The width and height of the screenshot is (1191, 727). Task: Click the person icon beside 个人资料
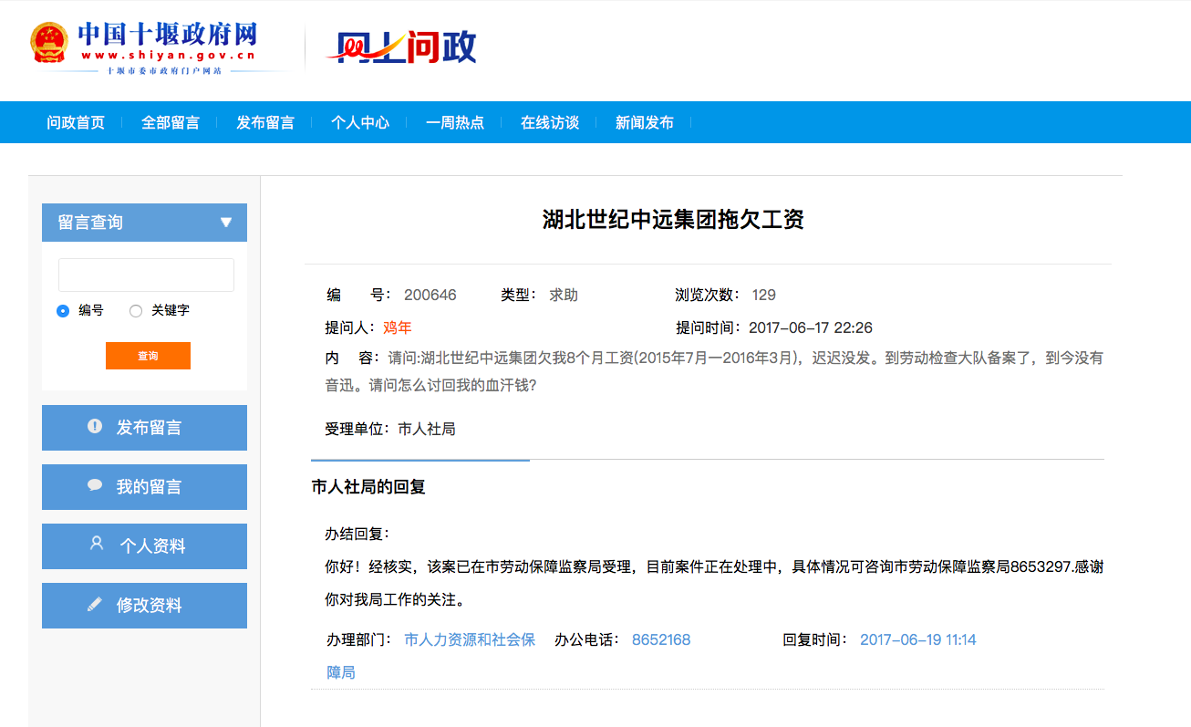pos(97,544)
